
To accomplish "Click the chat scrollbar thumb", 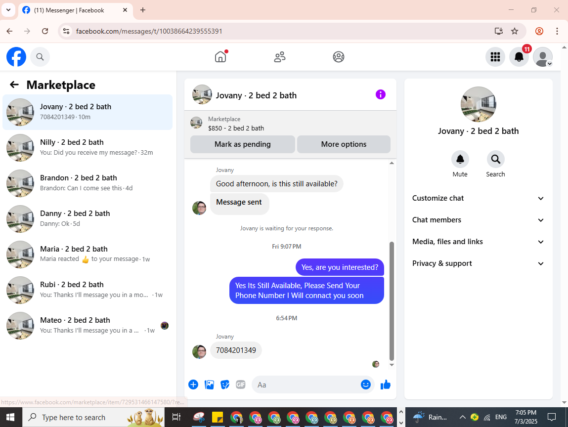I will pyautogui.click(x=392, y=300).
